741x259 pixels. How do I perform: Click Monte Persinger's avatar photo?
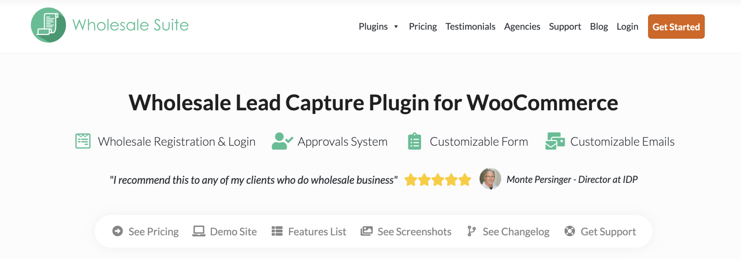tap(490, 179)
